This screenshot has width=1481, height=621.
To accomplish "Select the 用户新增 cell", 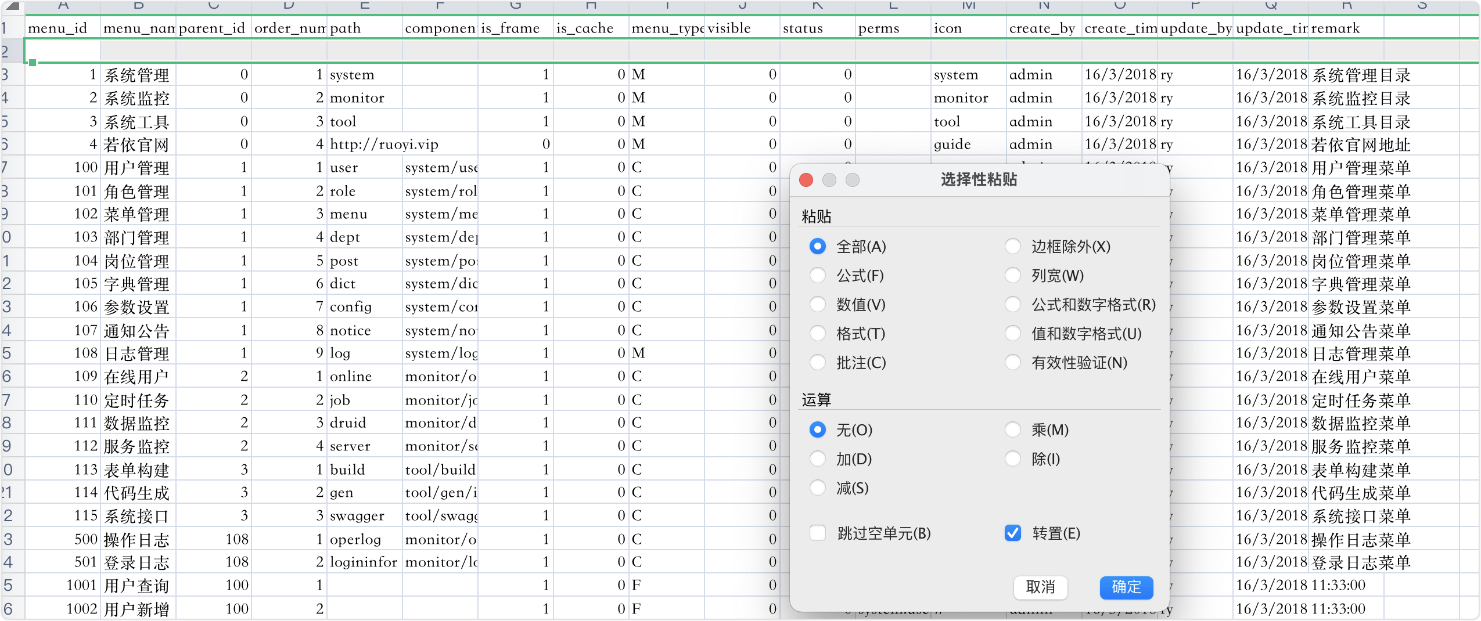I will [x=138, y=608].
